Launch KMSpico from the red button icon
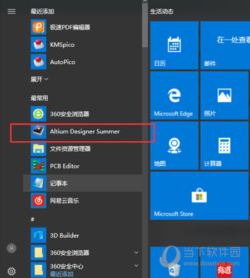This screenshot has height=278, width=250. 38,44
